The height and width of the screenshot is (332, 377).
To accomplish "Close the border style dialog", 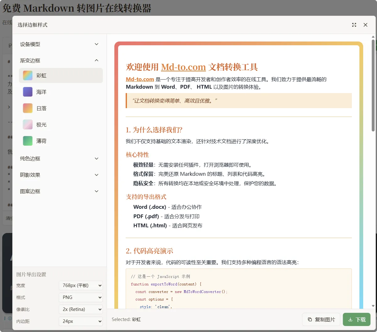I will pos(365,25).
